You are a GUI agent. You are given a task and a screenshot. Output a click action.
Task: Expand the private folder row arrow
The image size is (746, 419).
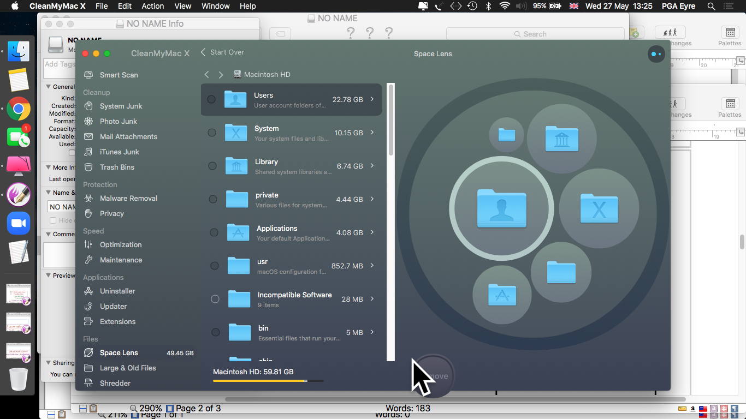pyautogui.click(x=372, y=199)
